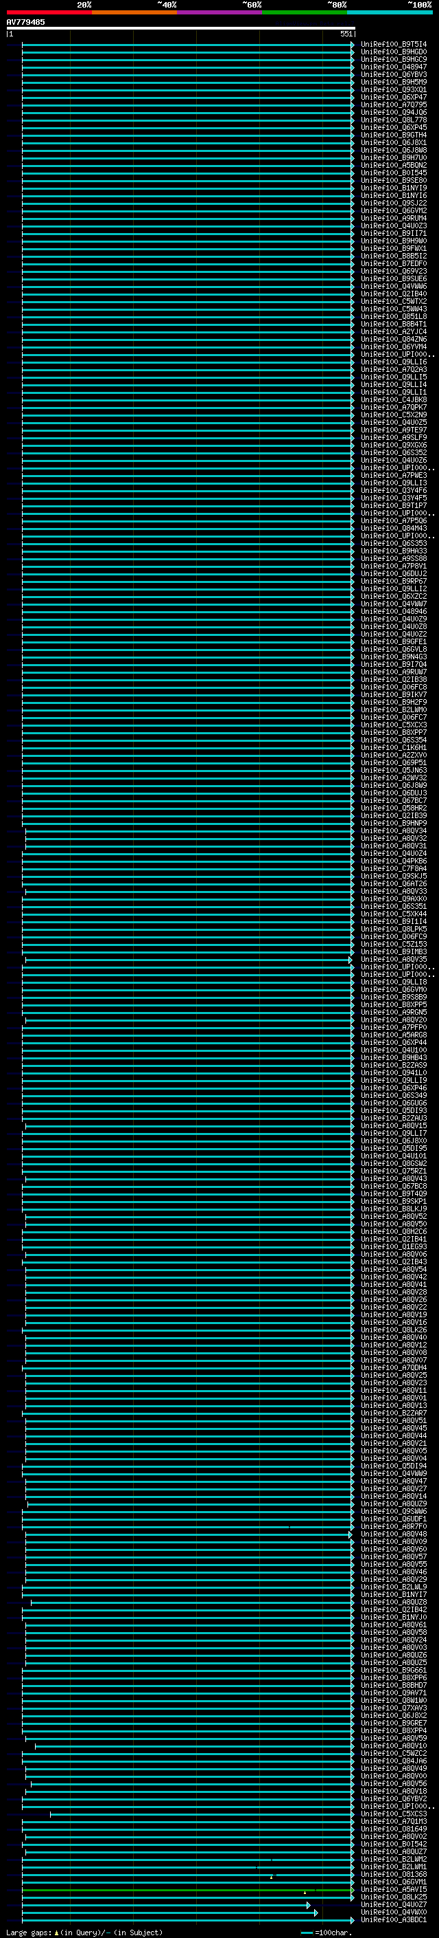The image size is (439, 1938).
Task: Click the purple ~60% legend segment
Action: [219, 12]
